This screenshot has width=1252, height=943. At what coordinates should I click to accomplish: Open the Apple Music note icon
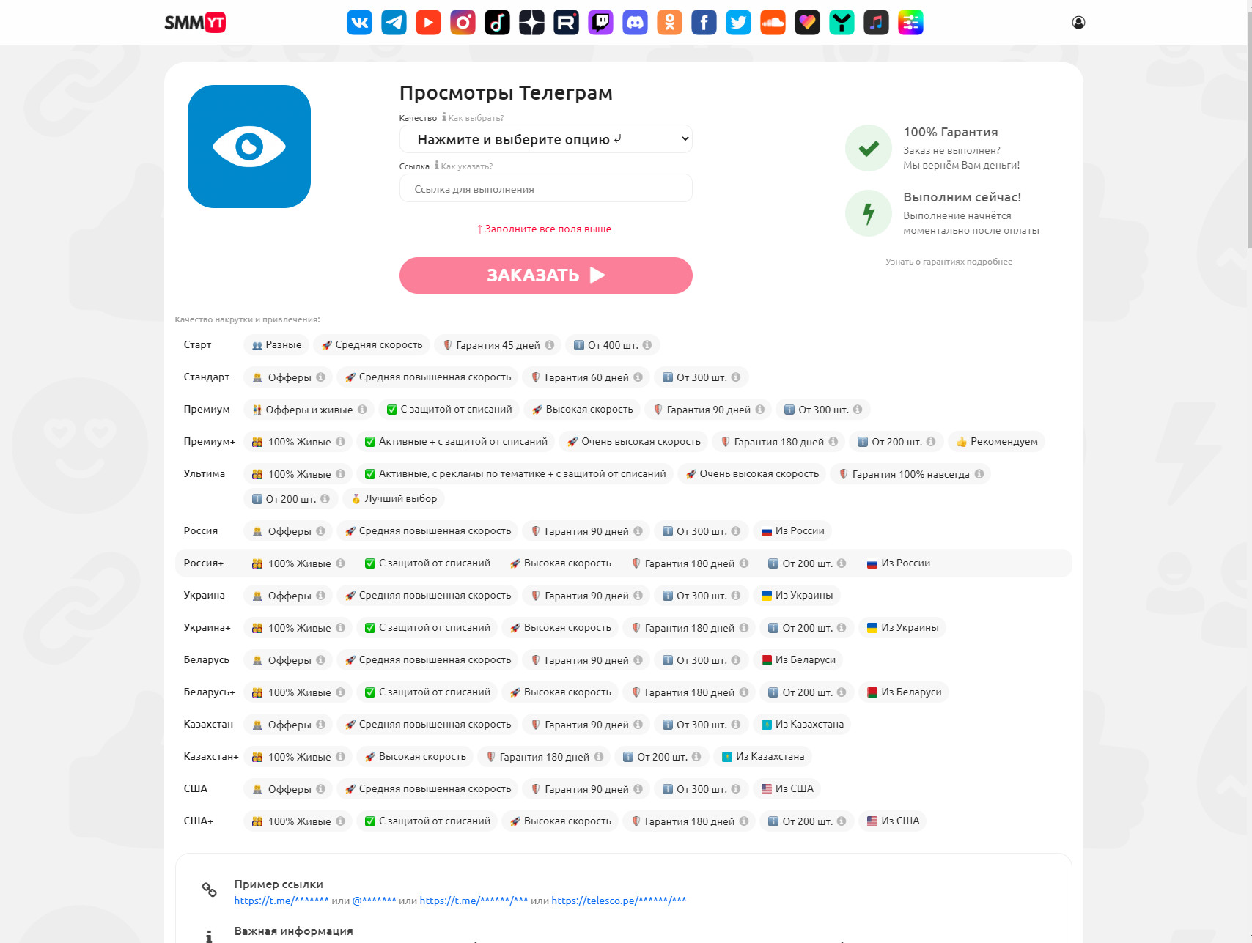[876, 23]
